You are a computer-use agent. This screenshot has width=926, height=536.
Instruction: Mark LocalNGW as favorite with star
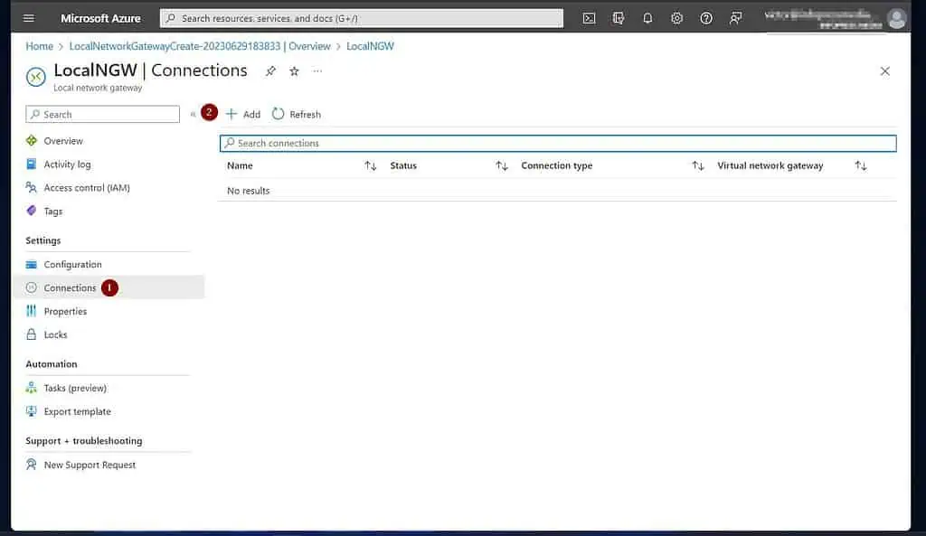(294, 71)
